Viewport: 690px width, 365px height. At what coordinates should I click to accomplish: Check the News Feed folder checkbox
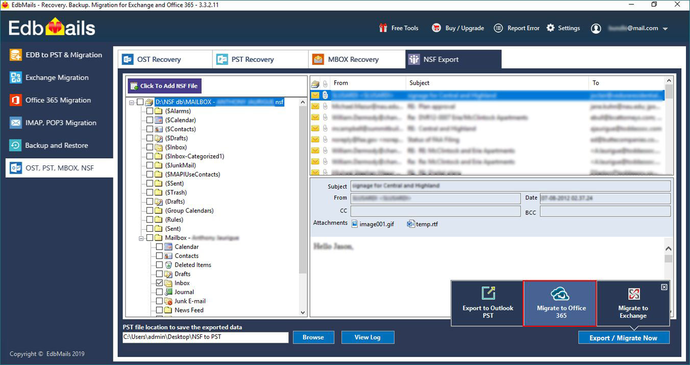pyautogui.click(x=159, y=310)
